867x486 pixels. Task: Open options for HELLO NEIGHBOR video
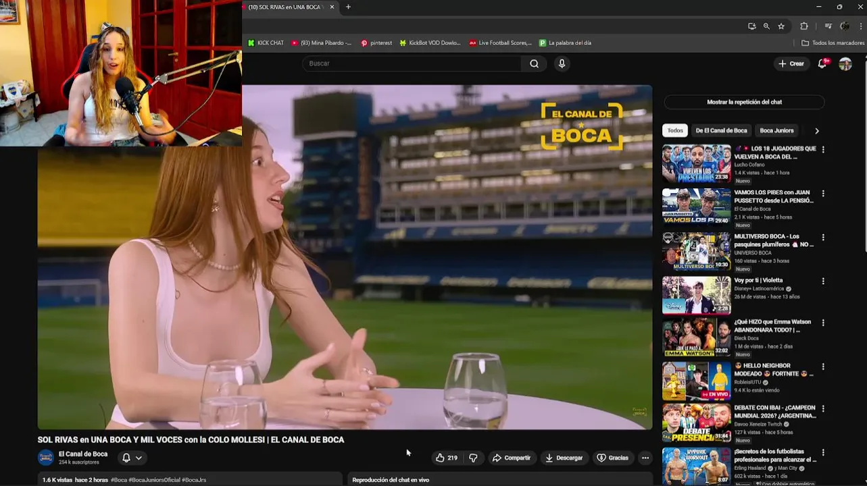(823, 366)
